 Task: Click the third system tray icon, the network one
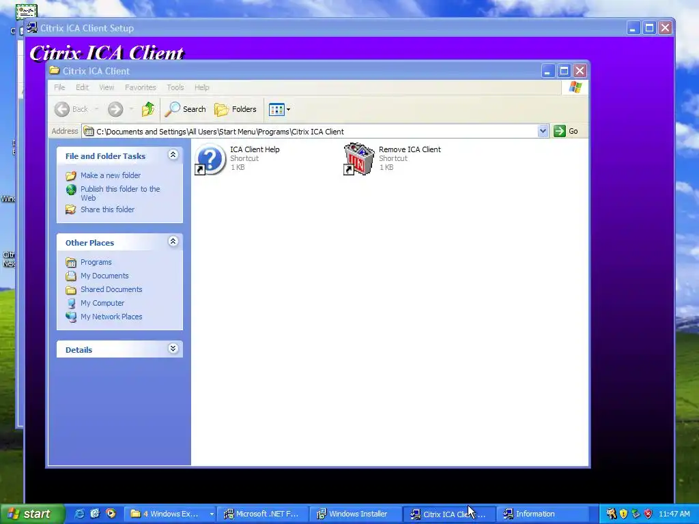coord(636,514)
